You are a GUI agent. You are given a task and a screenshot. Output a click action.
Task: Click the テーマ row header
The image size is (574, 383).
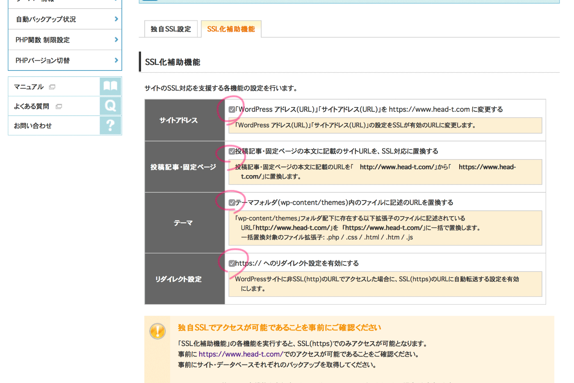coord(184,223)
